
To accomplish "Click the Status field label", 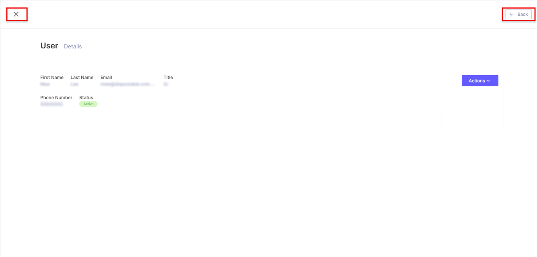I will click(86, 98).
